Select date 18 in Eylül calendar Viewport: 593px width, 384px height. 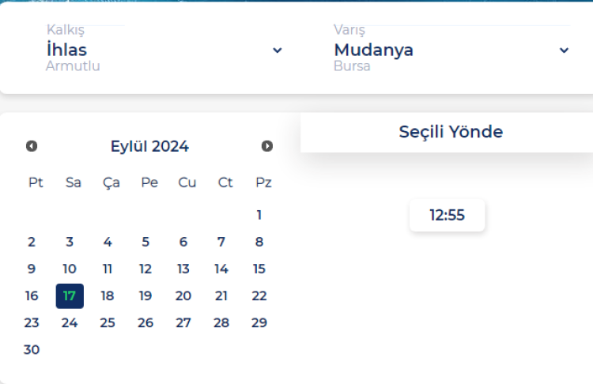click(x=108, y=296)
